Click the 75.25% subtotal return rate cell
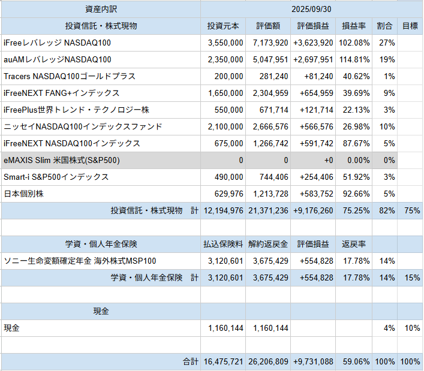 point(355,211)
